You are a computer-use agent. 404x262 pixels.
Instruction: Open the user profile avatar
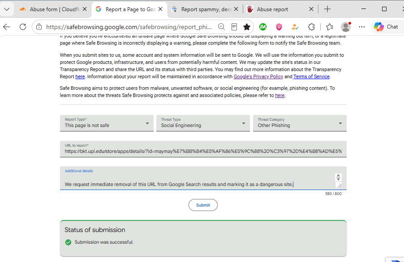pos(346,27)
